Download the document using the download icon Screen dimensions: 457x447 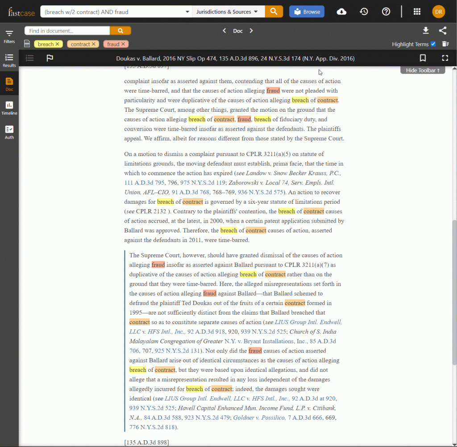click(x=426, y=30)
